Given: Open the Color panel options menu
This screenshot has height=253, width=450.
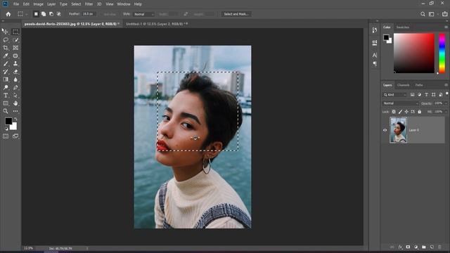Looking at the screenshot, I should point(446,27).
